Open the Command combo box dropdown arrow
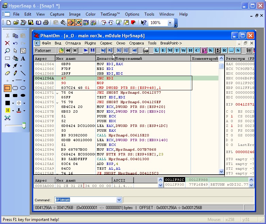Viewport: 266px width, 224px height. [119, 200]
